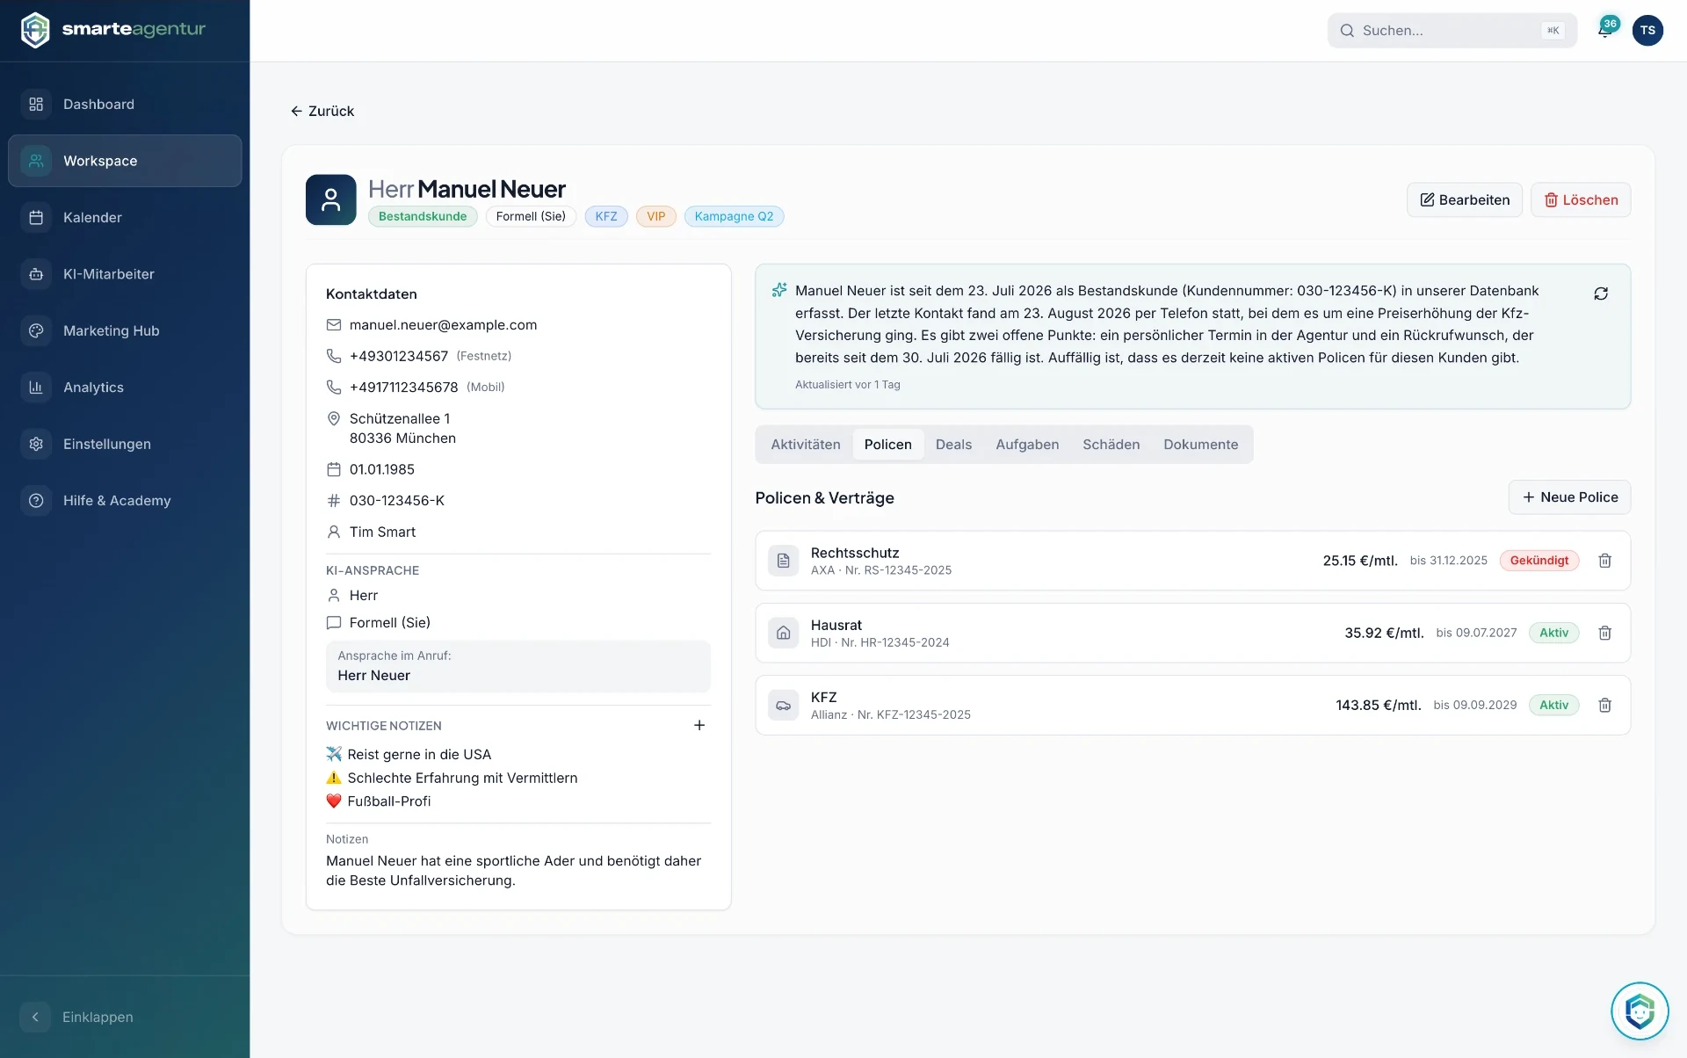Click the VIP tag
The image size is (1687, 1058).
[x=656, y=216]
